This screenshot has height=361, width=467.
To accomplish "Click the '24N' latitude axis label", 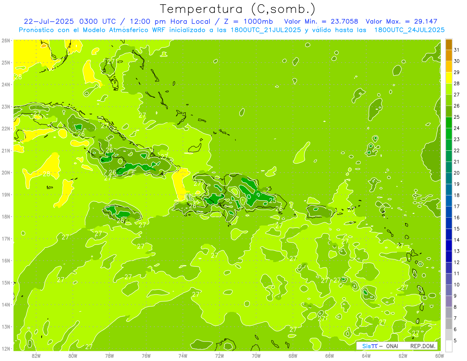I will pos(6,85).
